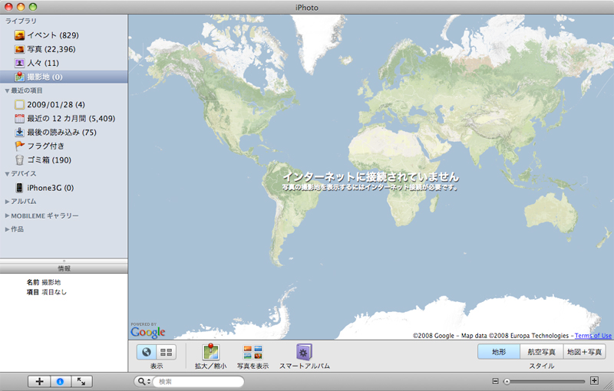Image resolution: width=614 pixels, height=391 pixels.
Task: Expand the 作品 section
Action: coord(7,229)
